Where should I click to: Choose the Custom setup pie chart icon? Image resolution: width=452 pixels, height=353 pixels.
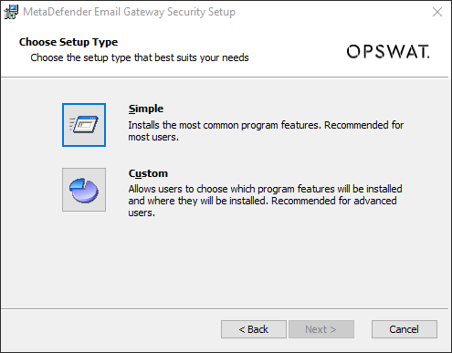pyautogui.click(x=84, y=190)
